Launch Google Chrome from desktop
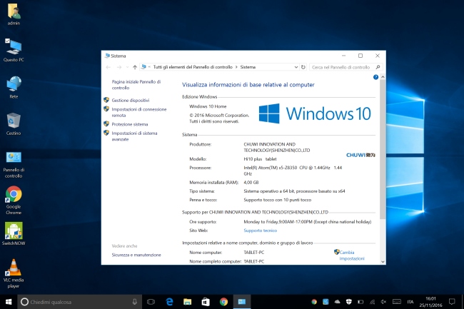The image size is (464, 309). click(14, 201)
